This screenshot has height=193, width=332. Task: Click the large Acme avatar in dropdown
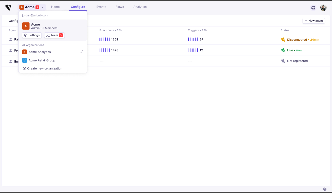pyautogui.click(x=26, y=26)
